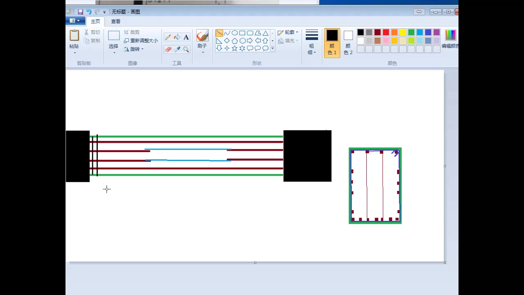The height and width of the screenshot is (295, 524).
Task: Select the Magnifier tool
Action: click(x=186, y=50)
